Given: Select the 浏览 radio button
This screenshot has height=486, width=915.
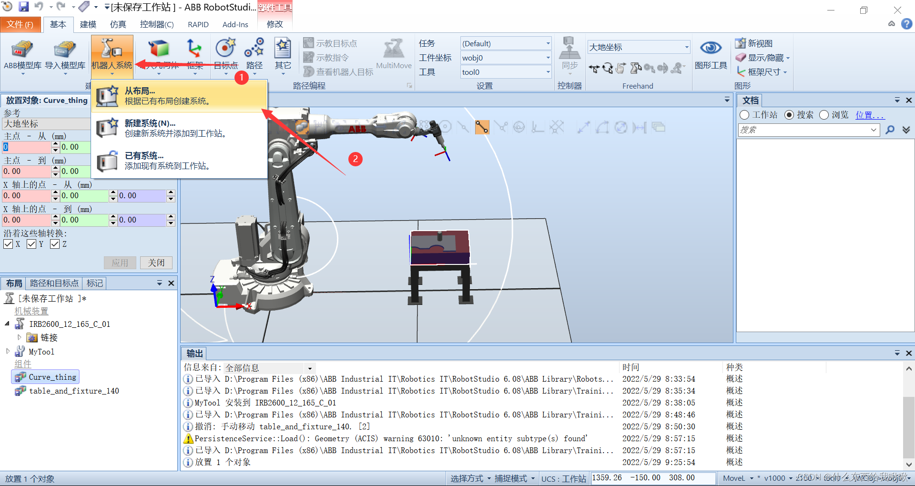Looking at the screenshot, I should coord(824,115).
